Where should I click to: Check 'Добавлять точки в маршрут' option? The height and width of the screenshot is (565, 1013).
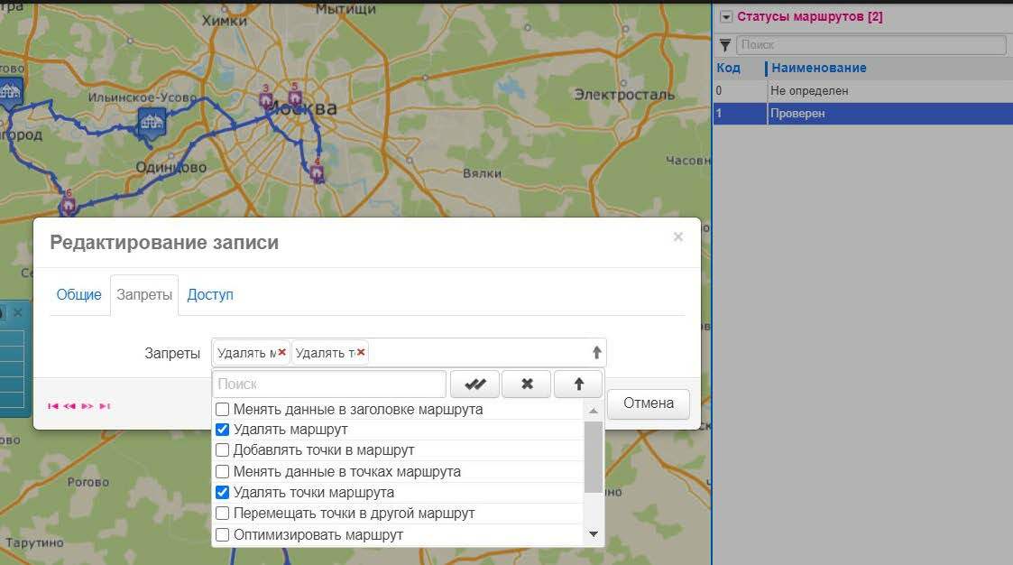[222, 450]
